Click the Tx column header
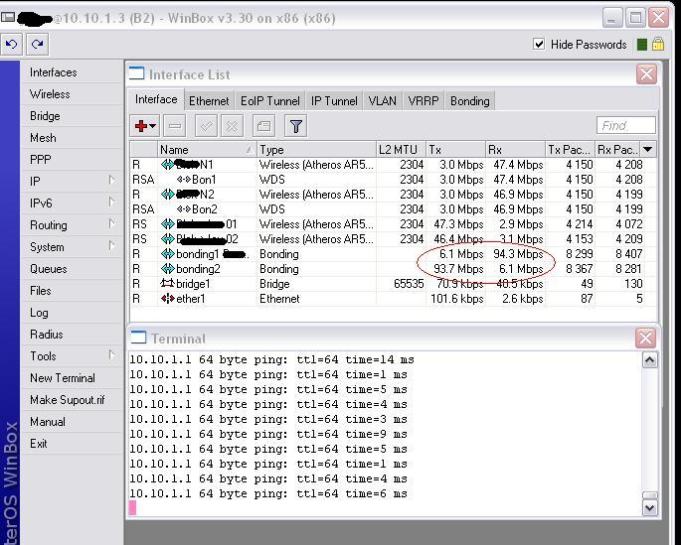The image size is (681, 545). (455, 150)
